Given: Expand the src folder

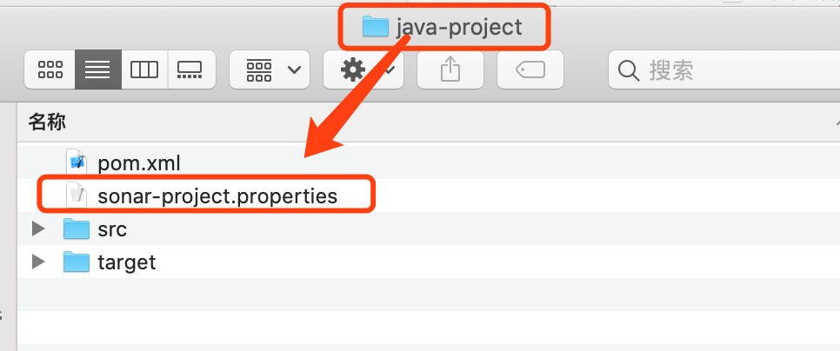Looking at the screenshot, I should (x=37, y=229).
